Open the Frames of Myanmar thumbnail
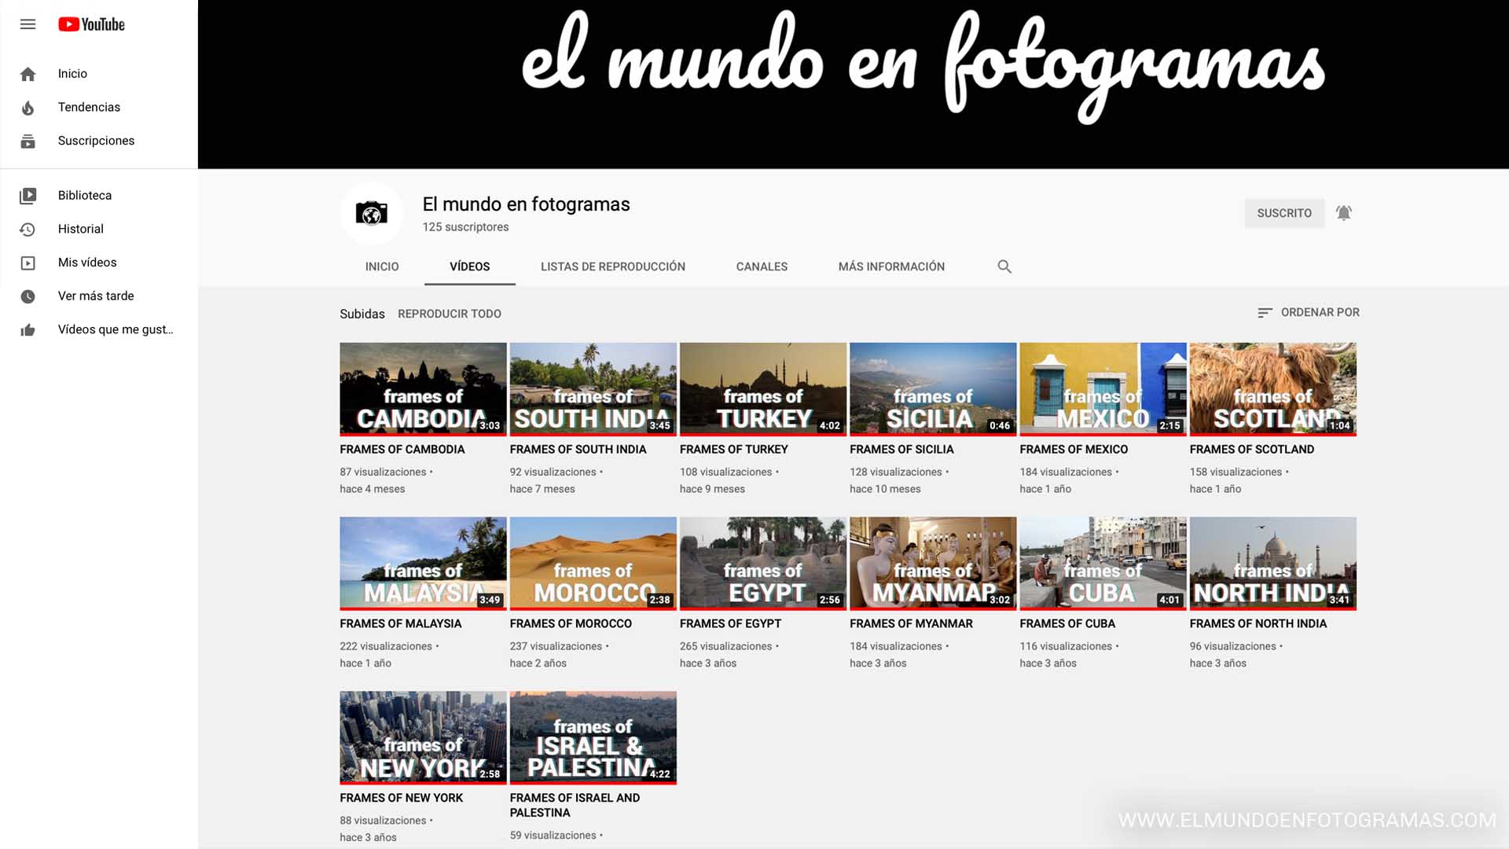This screenshot has height=849, width=1509. (933, 564)
